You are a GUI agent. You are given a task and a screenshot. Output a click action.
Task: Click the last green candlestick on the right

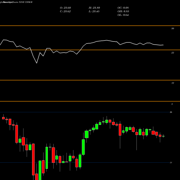(163, 136)
